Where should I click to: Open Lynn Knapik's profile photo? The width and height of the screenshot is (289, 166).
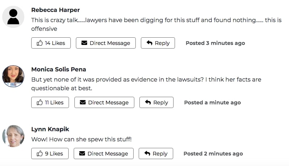(x=13, y=136)
